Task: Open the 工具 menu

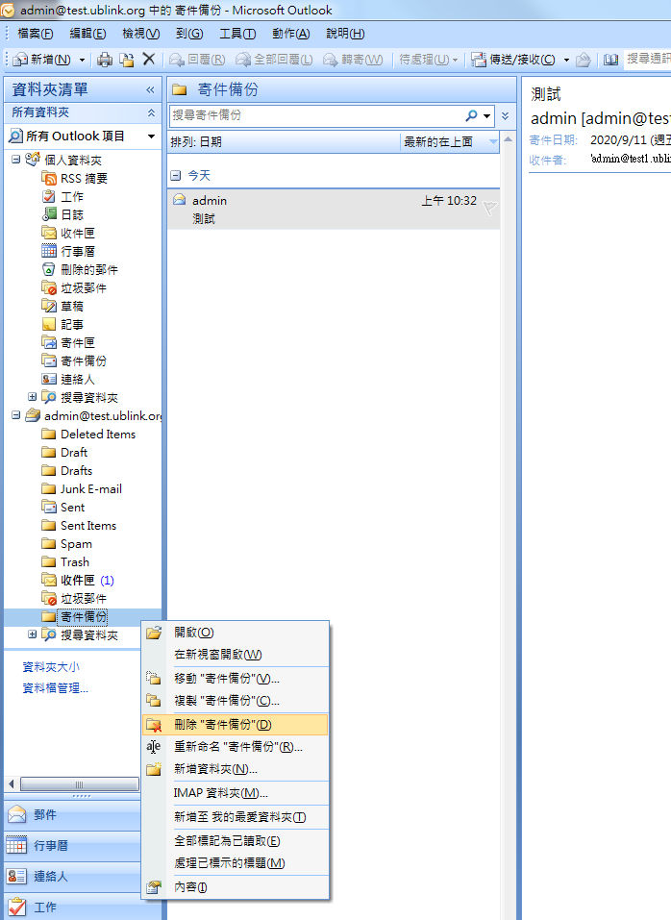Action: pyautogui.click(x=236, y=34)
